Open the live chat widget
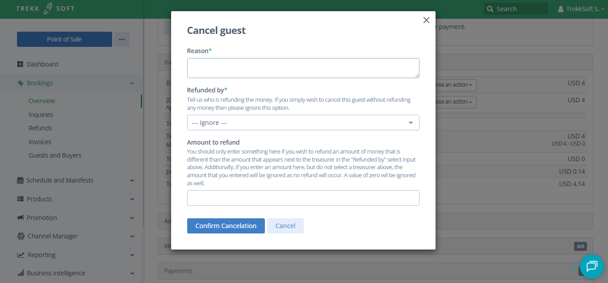Screen dimensions: 608x283 [x=591, y=266]
